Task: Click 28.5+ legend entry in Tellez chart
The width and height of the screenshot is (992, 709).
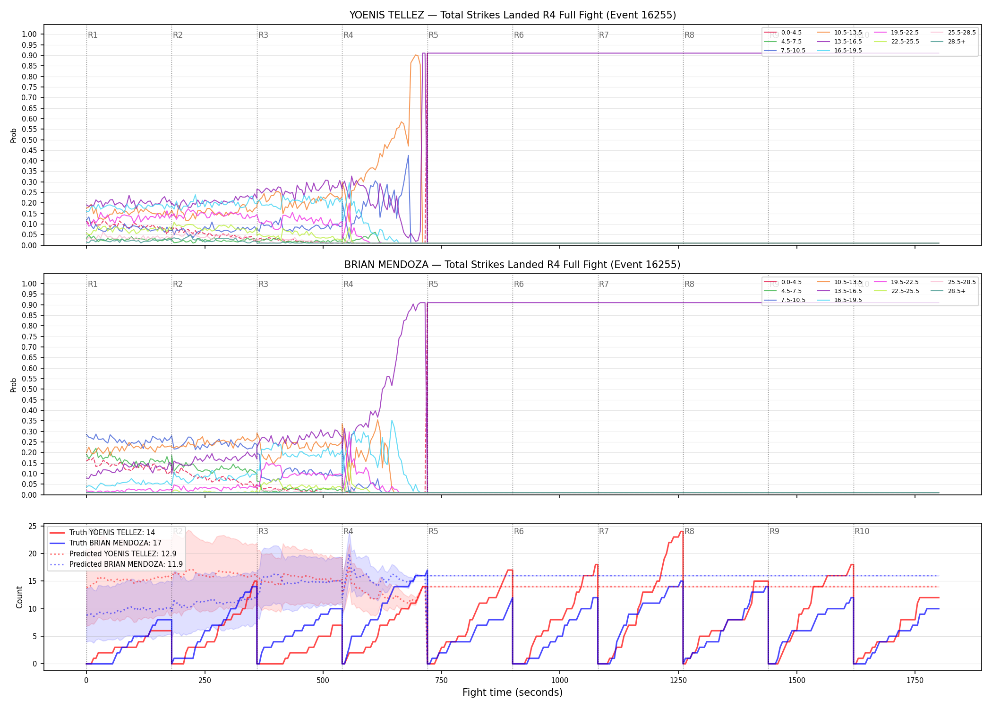Action: coord(948,42)
